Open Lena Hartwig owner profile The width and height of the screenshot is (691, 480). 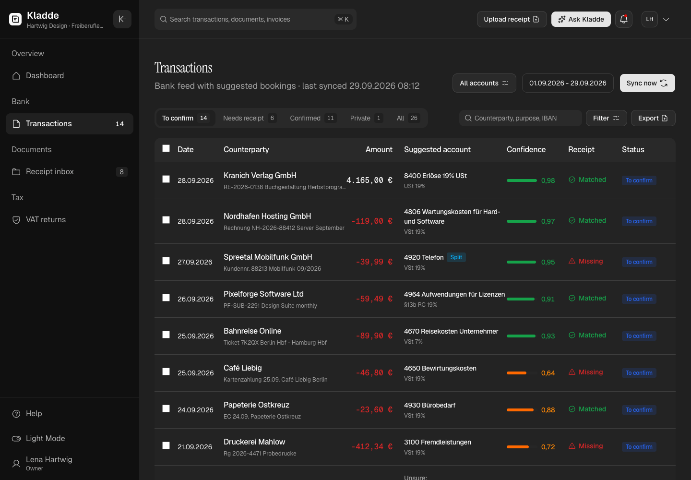coord(70,463)
